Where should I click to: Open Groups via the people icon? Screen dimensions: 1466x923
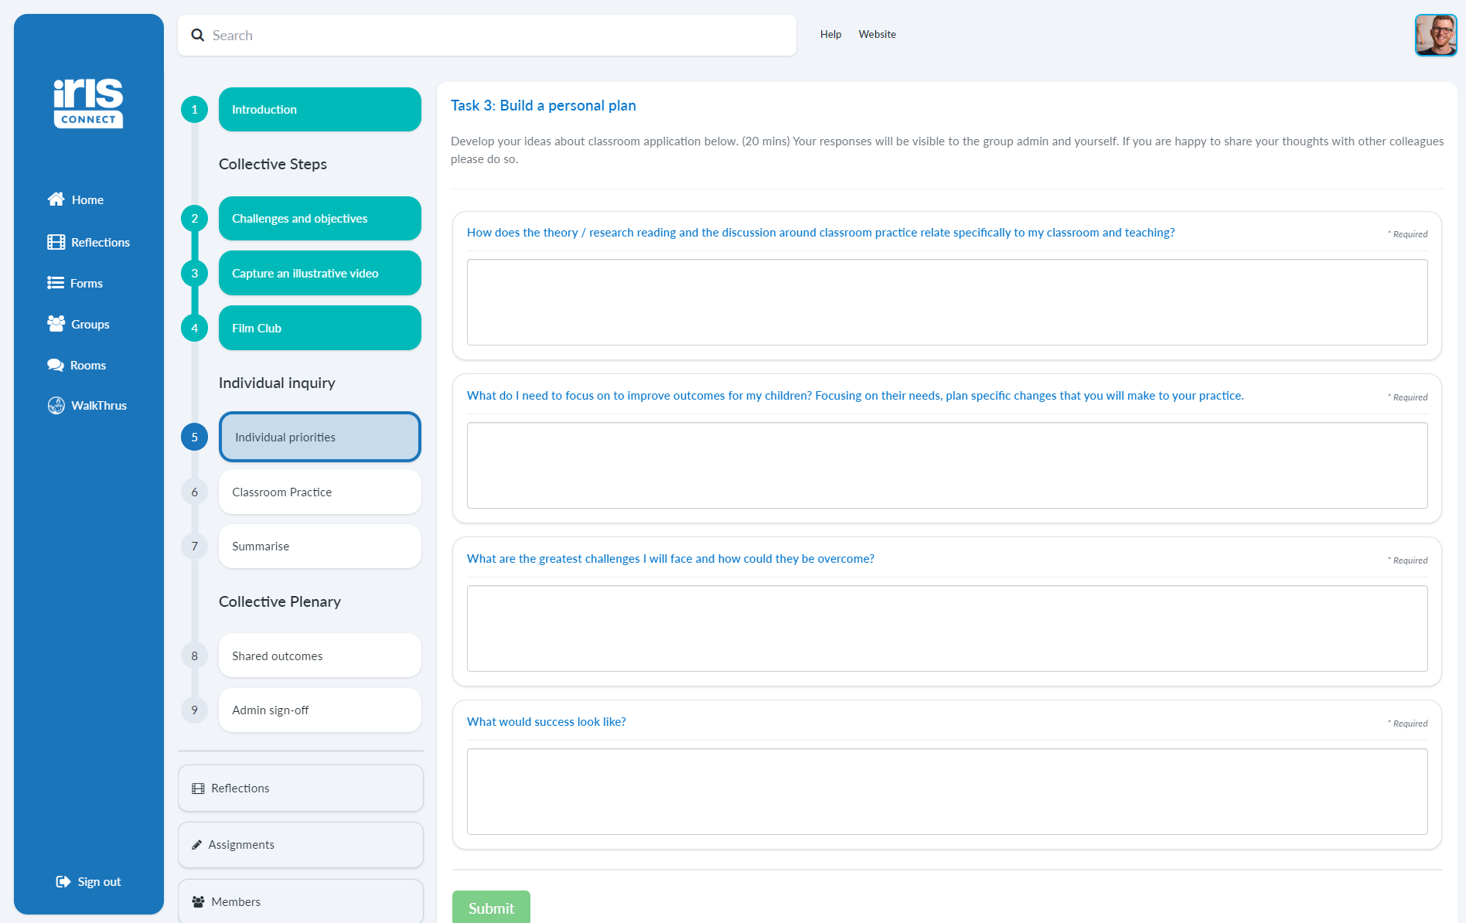coord(56,324)
